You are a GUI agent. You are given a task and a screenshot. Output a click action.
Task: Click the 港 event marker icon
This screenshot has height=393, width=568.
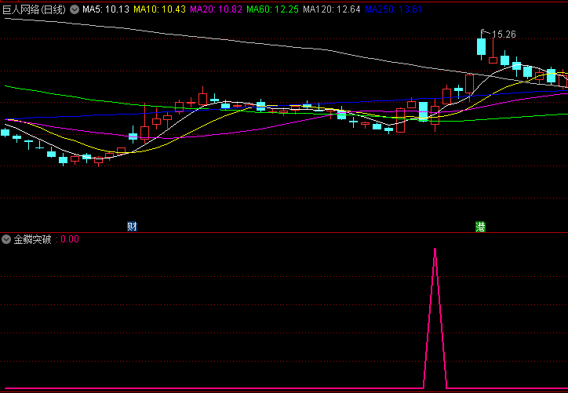[480, 227]
